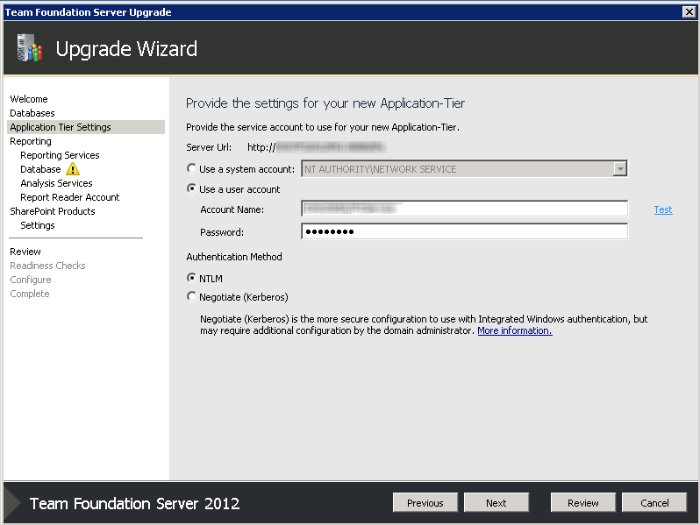
Task: Click the Account Name input field
Action: [x=464, y=209]
